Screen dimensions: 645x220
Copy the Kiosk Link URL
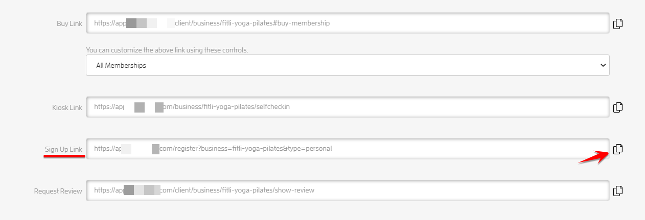pyautogui.click(x=618, y=107)
